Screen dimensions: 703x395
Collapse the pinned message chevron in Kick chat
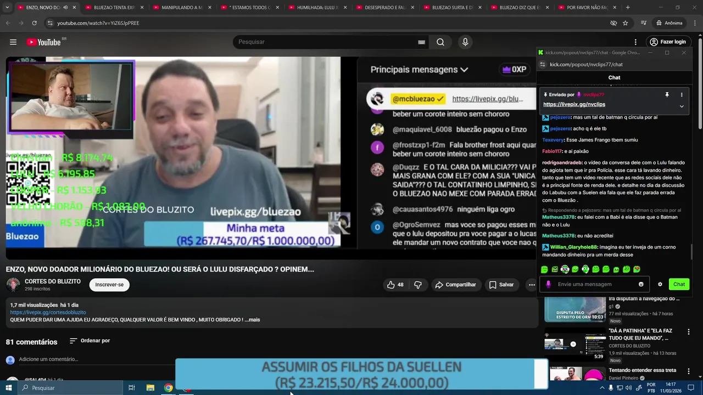coord(682,106)
